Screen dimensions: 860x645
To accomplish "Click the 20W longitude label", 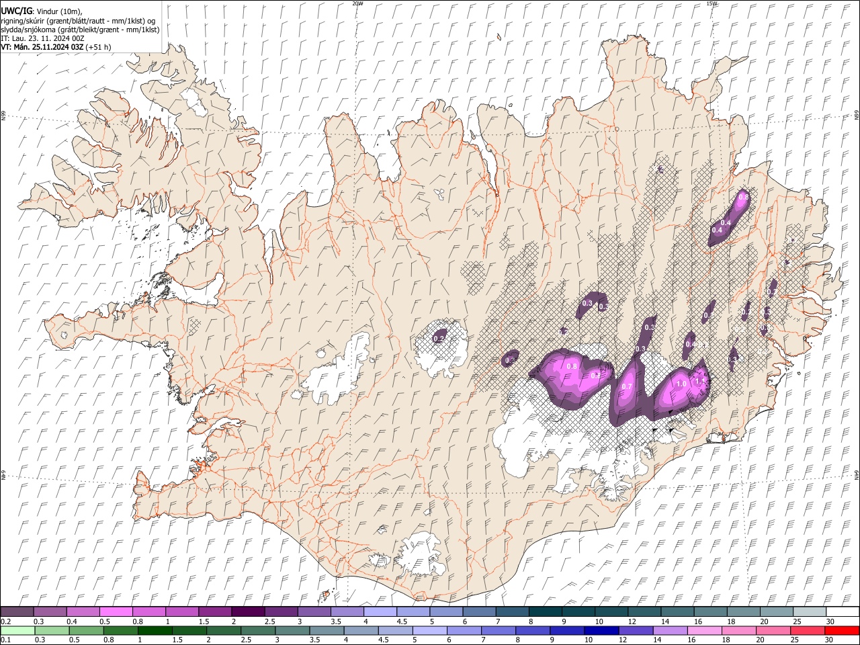I will coord(357,3).
